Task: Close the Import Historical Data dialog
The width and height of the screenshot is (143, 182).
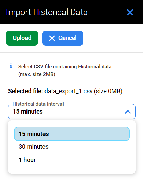Action: [x=130, y=12]
